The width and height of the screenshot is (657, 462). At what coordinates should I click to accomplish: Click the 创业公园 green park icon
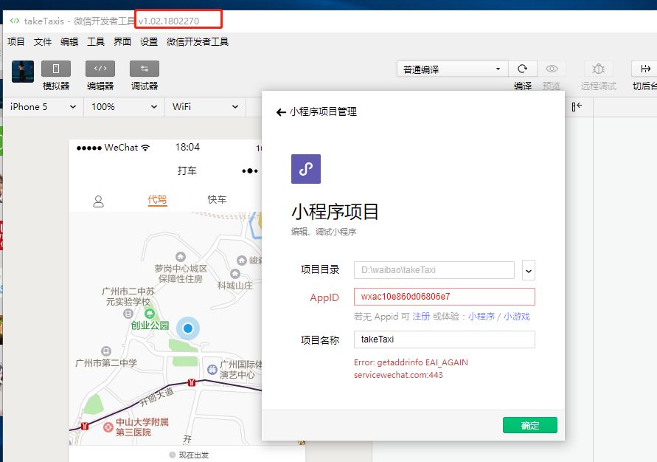click(150, 314)
